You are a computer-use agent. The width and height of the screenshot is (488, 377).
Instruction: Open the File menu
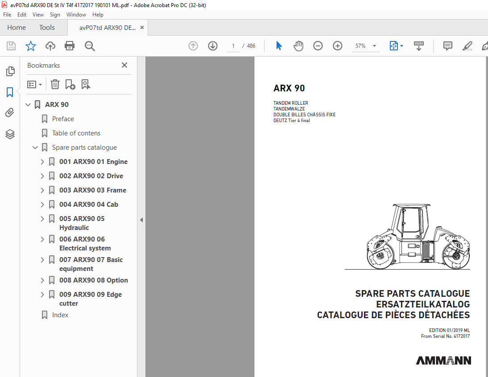7,15
